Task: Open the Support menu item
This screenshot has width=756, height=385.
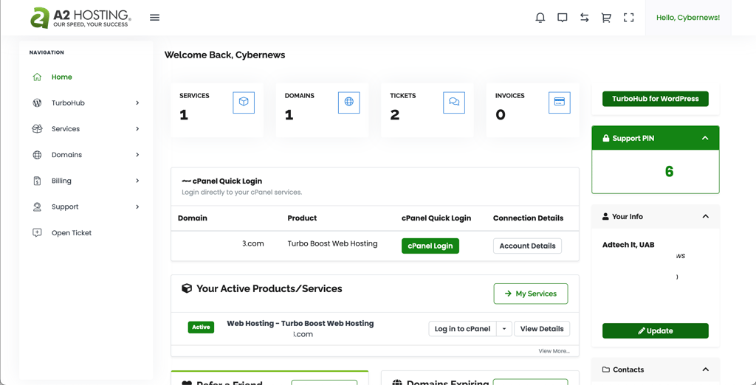Action: pos(65,207)
